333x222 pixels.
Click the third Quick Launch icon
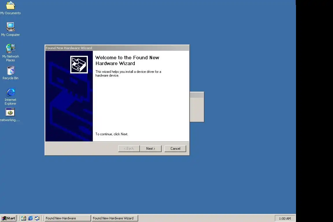[x=37, y=218]
